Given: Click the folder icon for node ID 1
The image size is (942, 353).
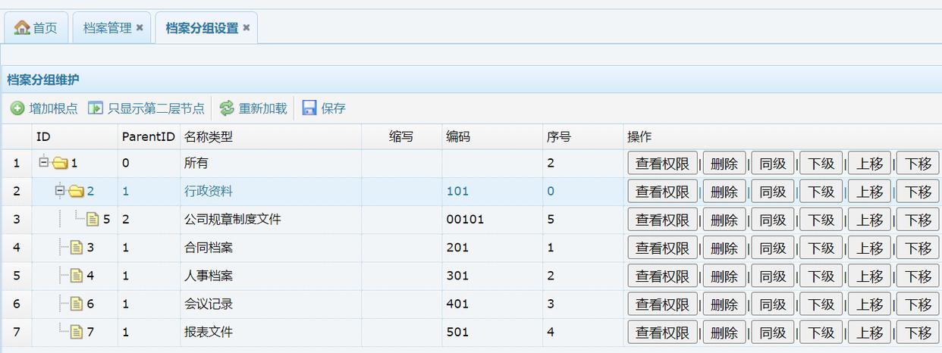Looking at the screenshot, I should pyautogui.click(x=60, y=163).
